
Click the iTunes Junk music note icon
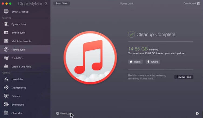pos(6,50)
